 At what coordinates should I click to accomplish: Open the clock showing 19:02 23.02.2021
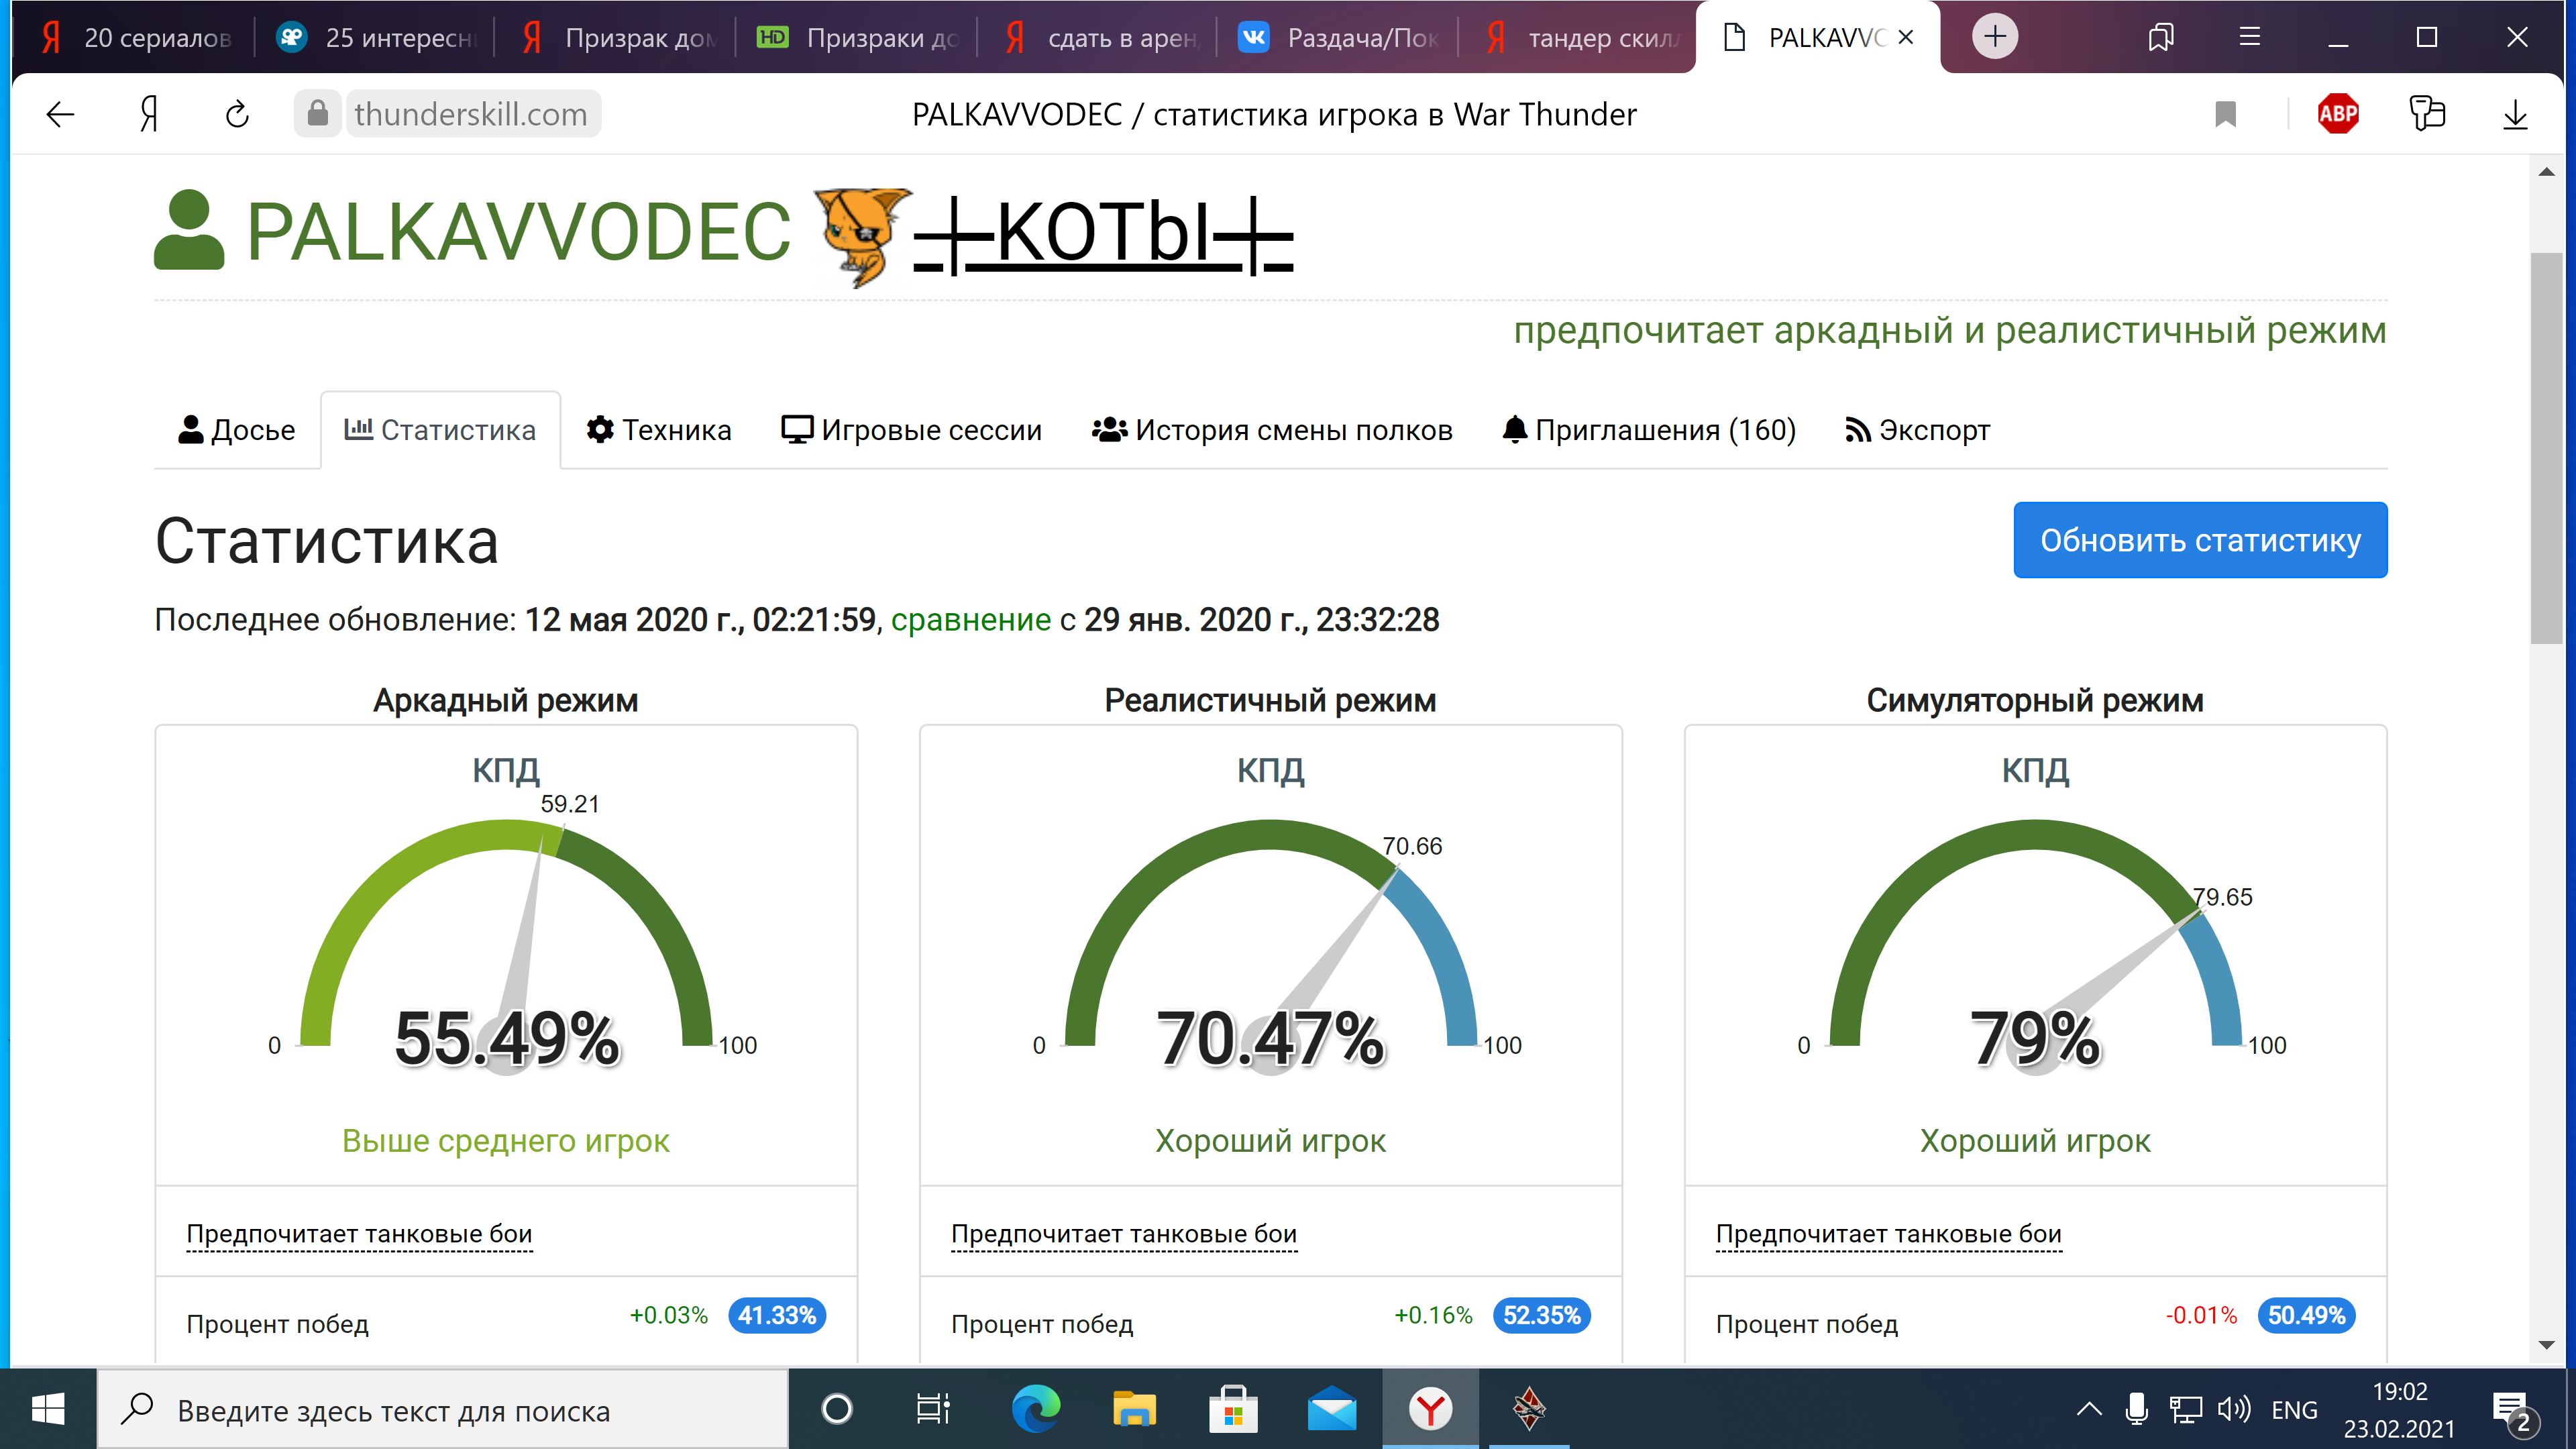tap(2399, 1410)
